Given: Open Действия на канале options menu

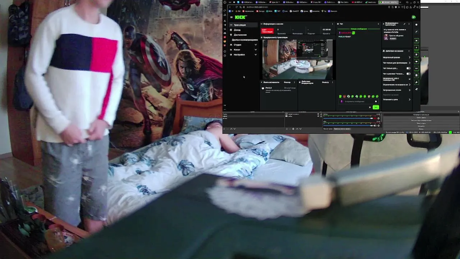Looking at the screenshot, I should click(409, 51).
